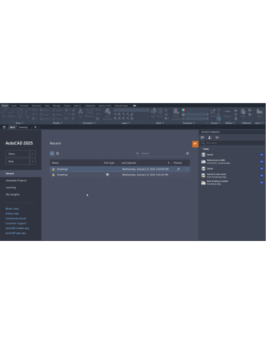Select the Drawing1 row in Recent

click(120, 175)
